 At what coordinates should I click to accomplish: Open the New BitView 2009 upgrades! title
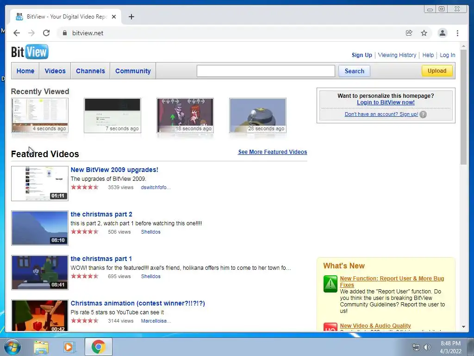coord(114,170)
